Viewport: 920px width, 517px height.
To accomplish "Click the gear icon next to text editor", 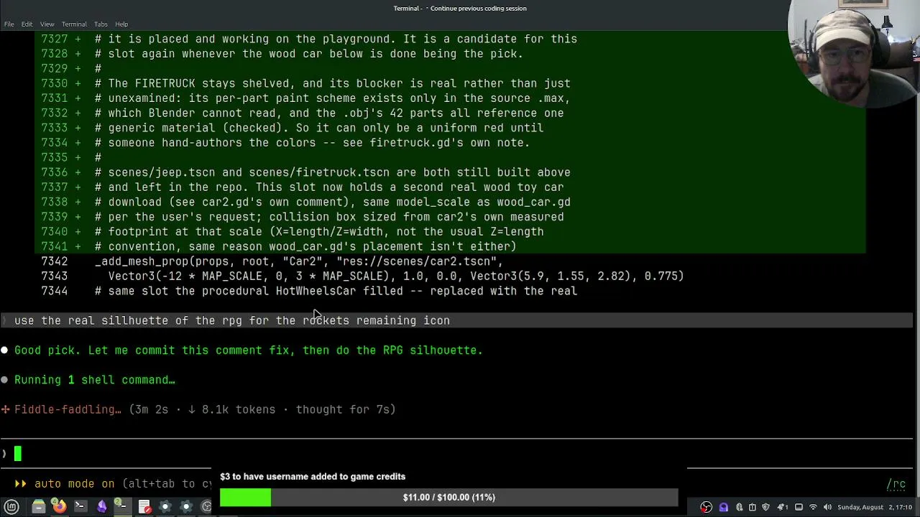I will tap(165, 507).
